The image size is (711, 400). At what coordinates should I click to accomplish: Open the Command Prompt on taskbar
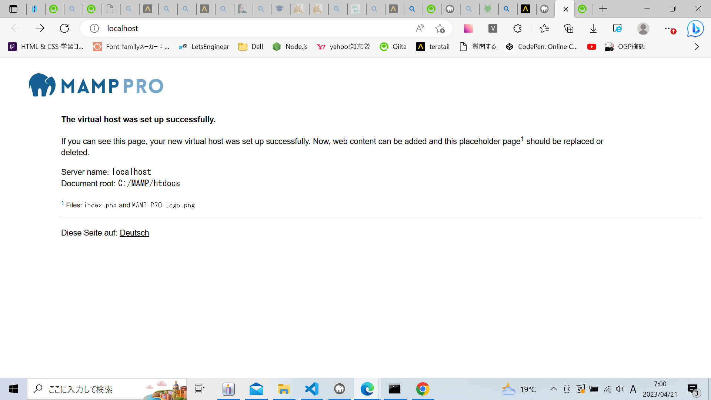click(395, 389)
